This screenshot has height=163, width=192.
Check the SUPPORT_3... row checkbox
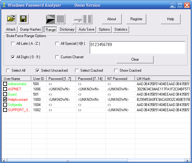coord(5,110)
